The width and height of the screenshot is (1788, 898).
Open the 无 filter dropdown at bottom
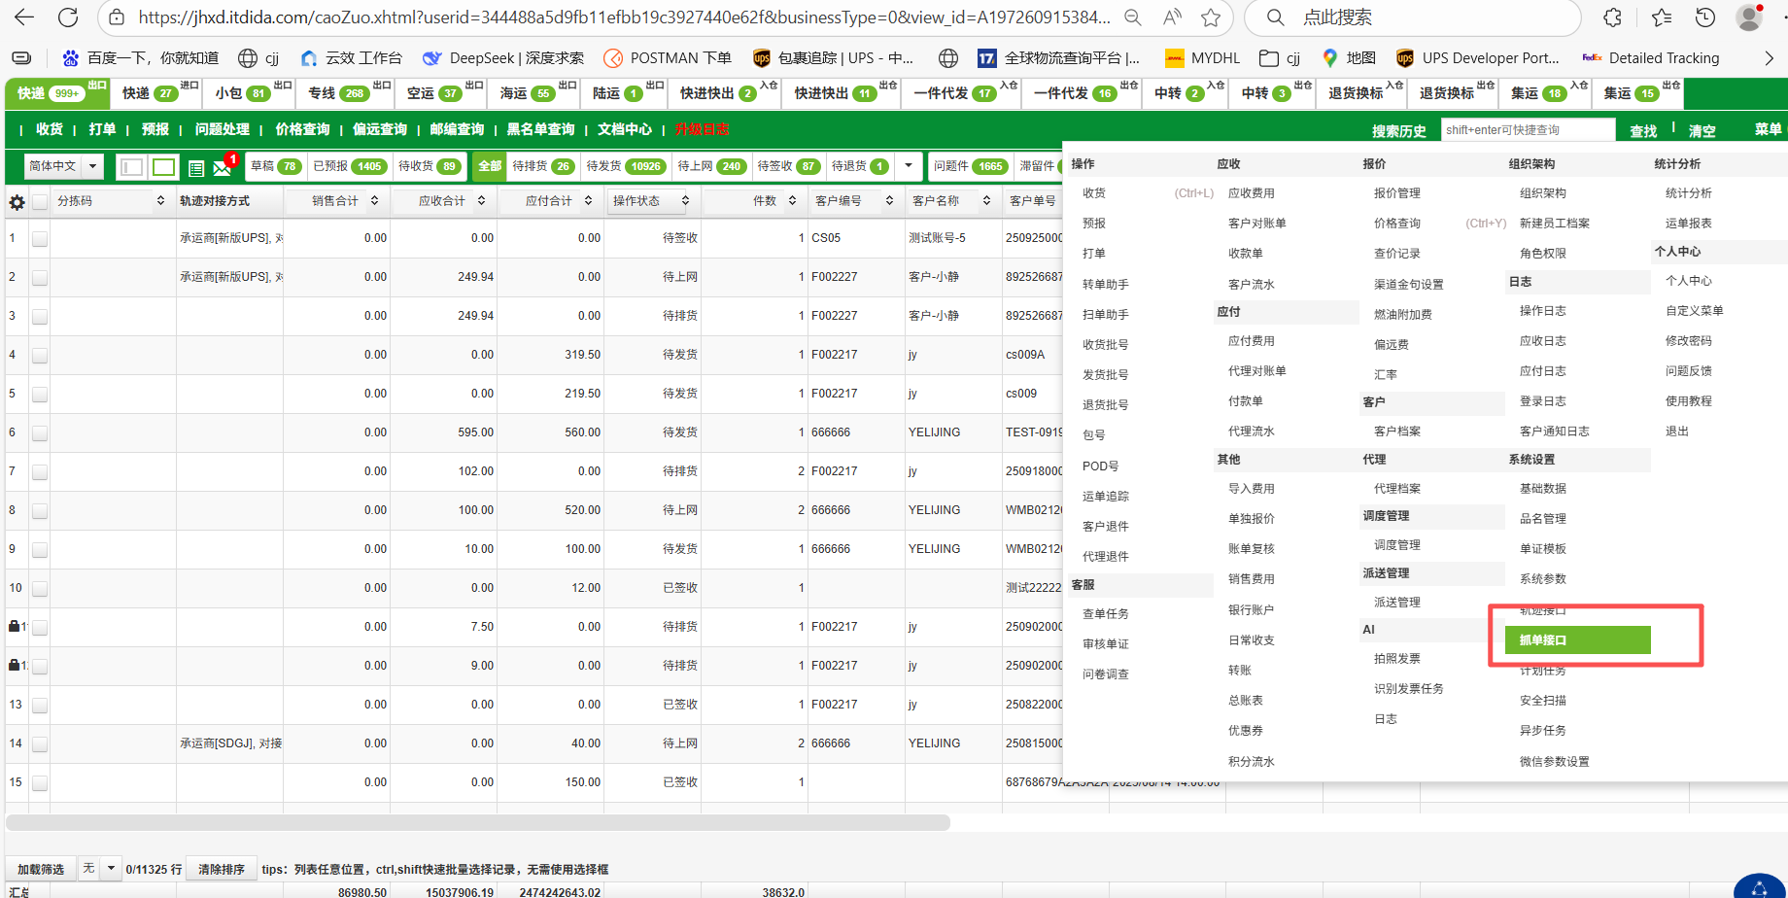click(98, 868)
